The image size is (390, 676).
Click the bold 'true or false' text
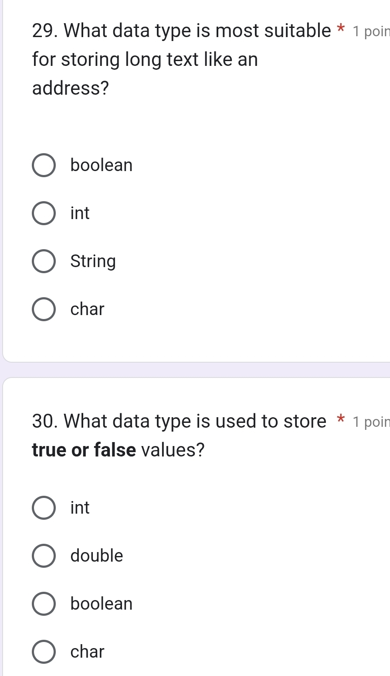[83, 450]
